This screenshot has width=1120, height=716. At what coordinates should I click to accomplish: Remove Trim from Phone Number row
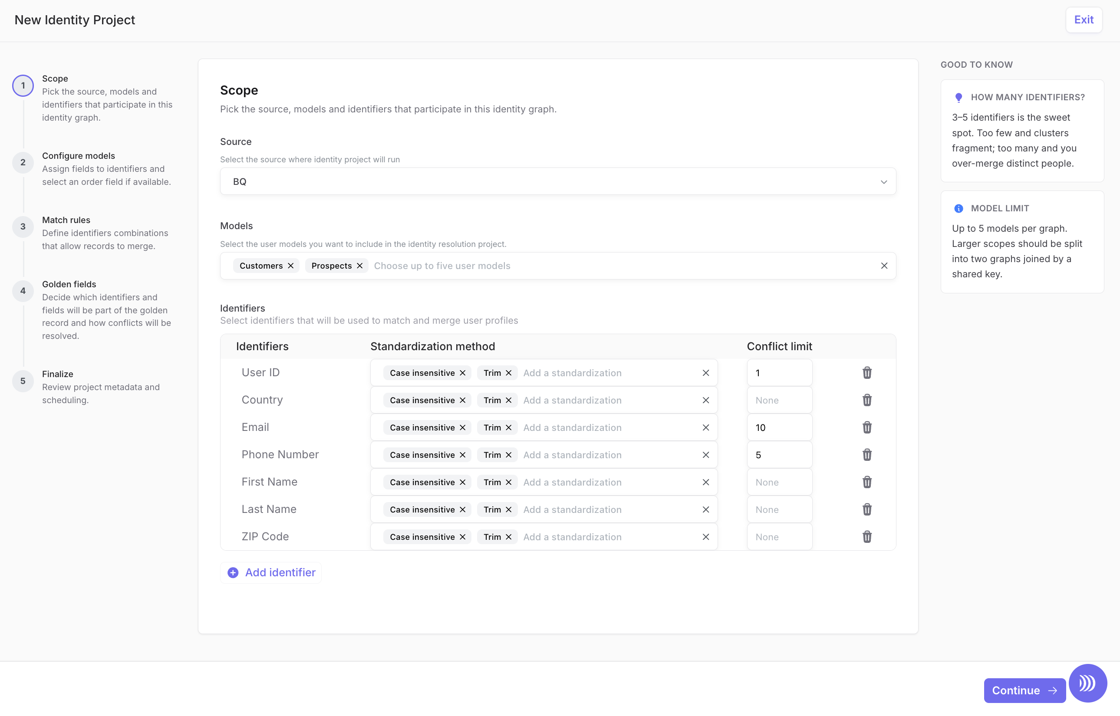[508, 455]
